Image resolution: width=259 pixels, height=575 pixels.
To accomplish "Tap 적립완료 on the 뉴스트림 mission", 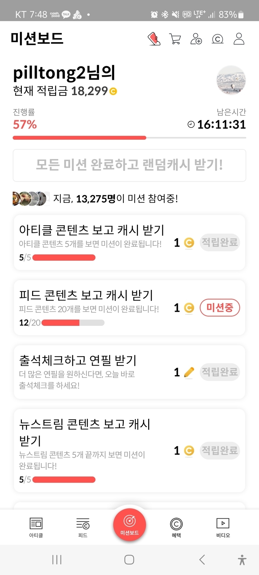I will [220, 450].
